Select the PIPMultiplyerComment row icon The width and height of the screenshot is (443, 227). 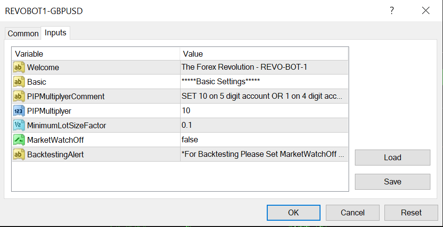pos(19,96)
